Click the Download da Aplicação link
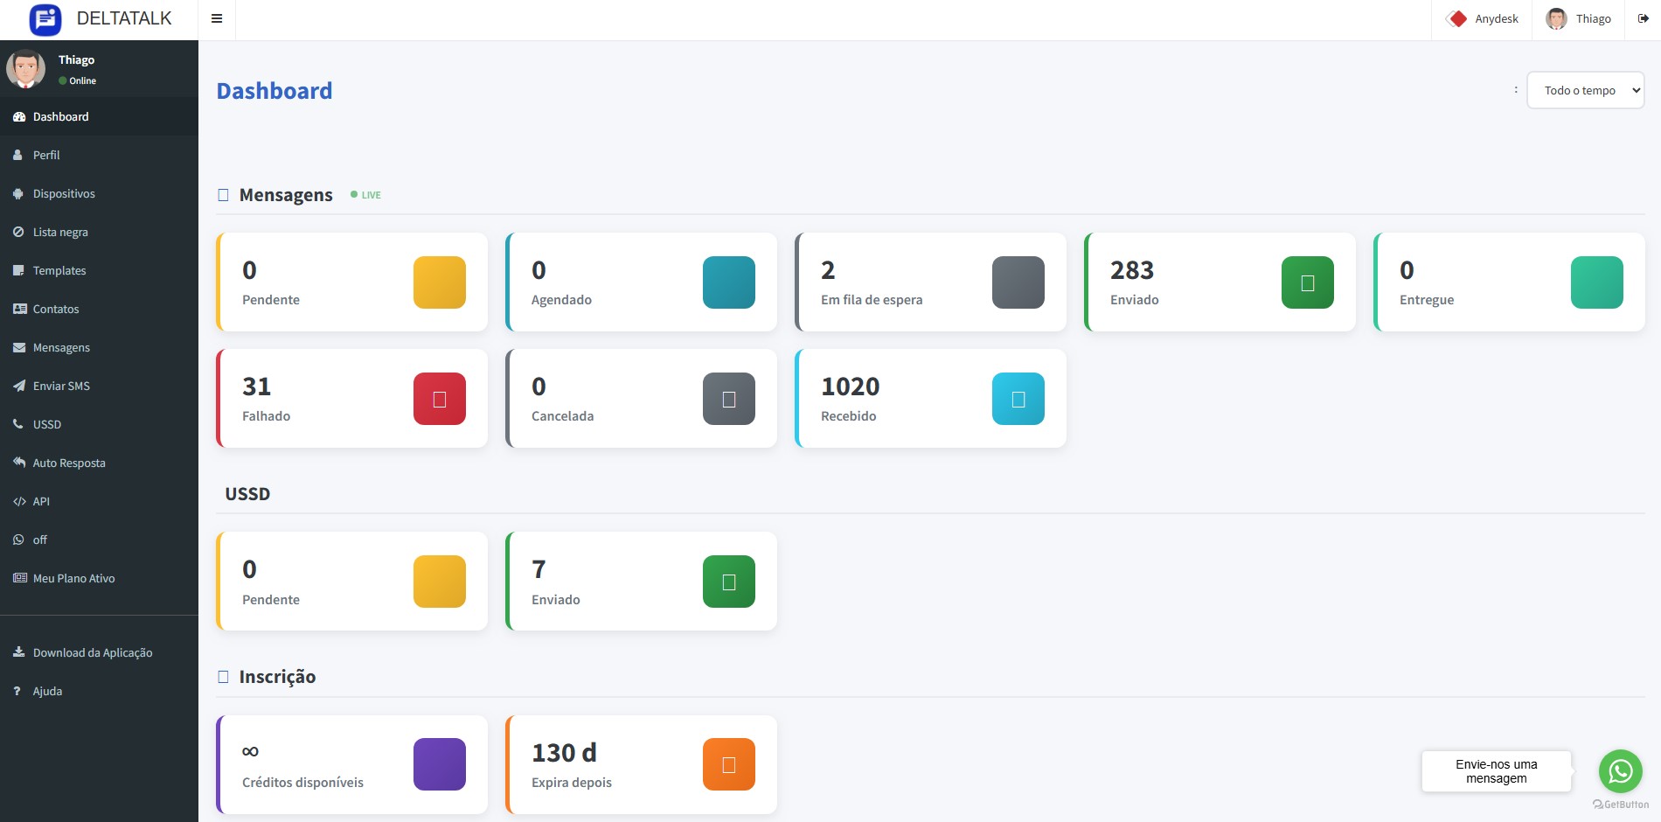This screenshot has height=822, width=1661. [92, 652]
